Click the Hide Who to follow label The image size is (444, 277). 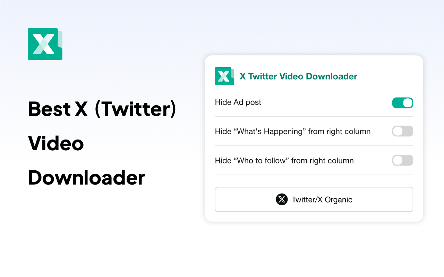[284, 160]
